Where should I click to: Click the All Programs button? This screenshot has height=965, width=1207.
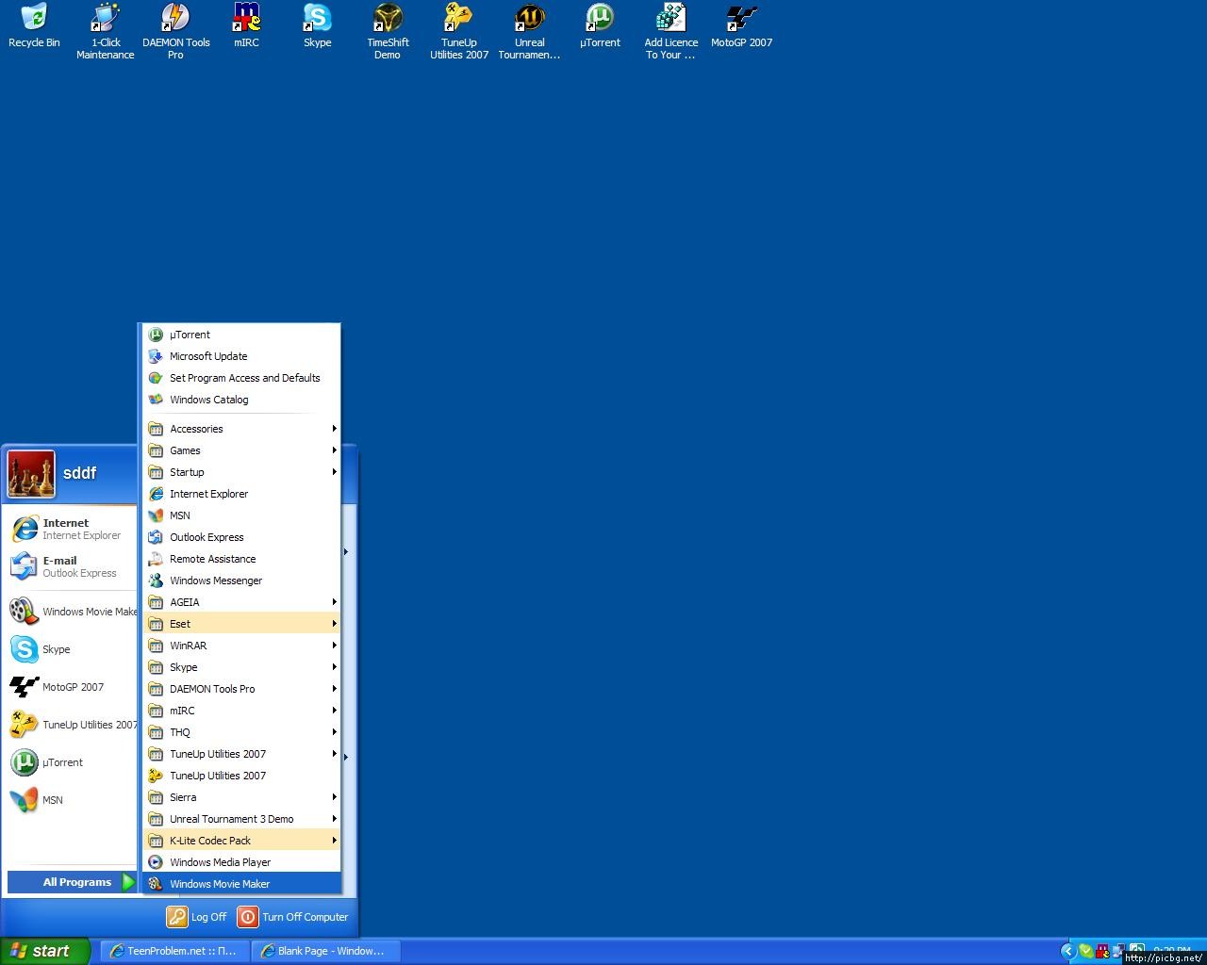pyautogui.click(x=73, y=882)
